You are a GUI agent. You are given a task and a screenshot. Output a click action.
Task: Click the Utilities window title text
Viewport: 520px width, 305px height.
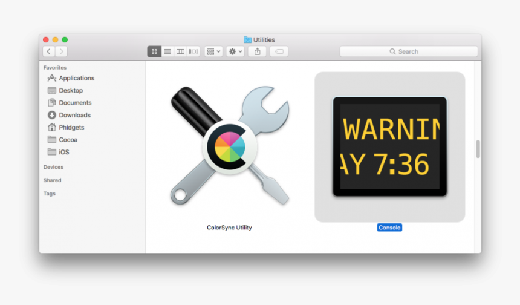pos(264,39)
